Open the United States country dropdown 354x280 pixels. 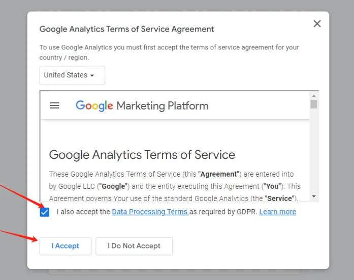pos(72,75)
